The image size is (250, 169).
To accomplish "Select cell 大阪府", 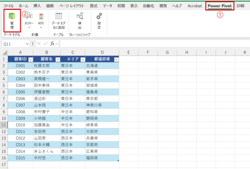I will [x=102, y=132].
